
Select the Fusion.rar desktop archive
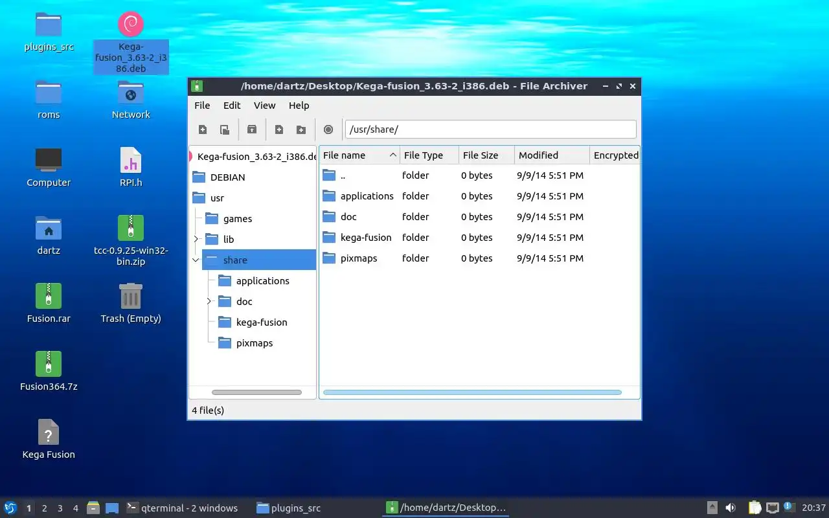(x=49, y=303)
